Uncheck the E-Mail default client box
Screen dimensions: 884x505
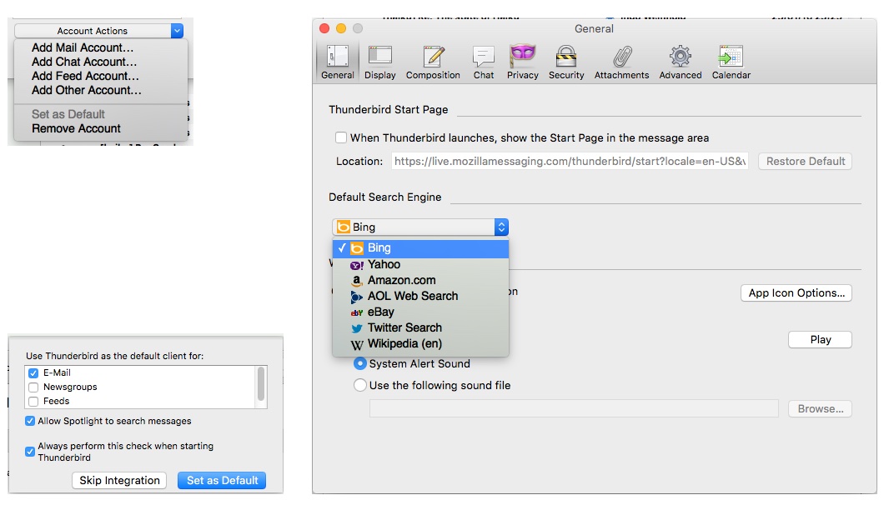(x=33, y=373)
